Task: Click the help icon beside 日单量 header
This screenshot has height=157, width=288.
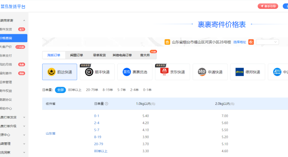Action: (106, 103)
